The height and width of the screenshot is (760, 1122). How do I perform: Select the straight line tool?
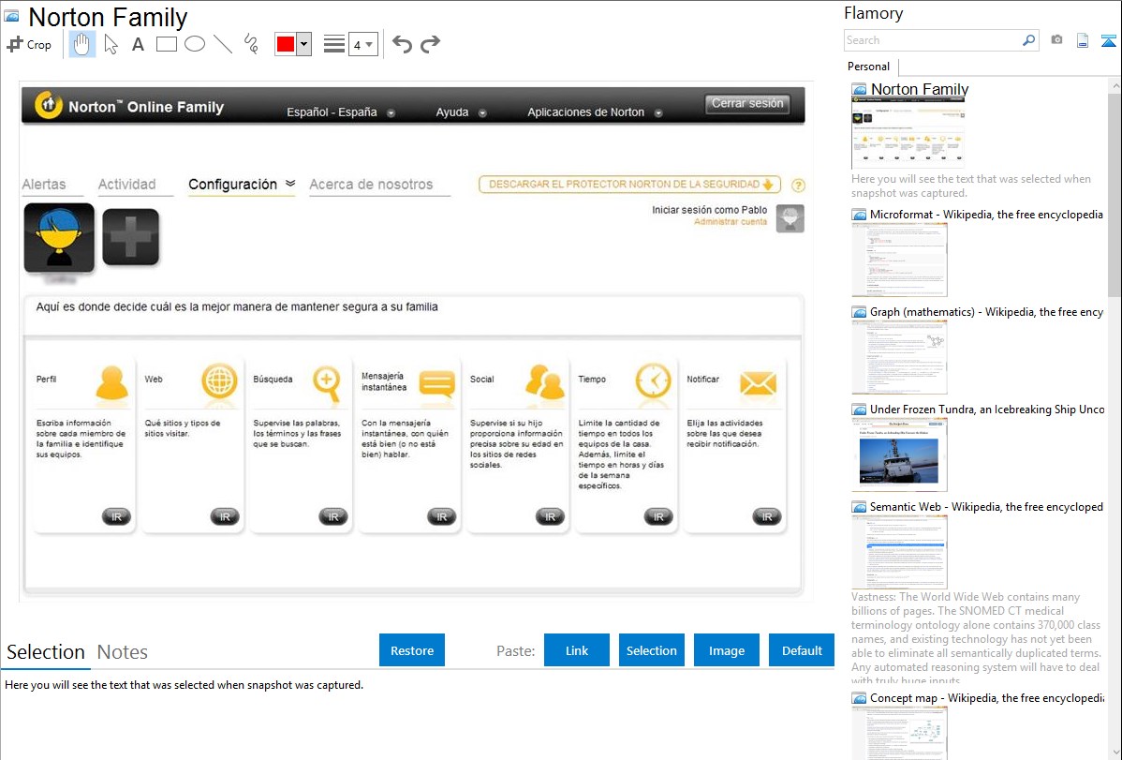pyautogui.click(x=223, y=44)
